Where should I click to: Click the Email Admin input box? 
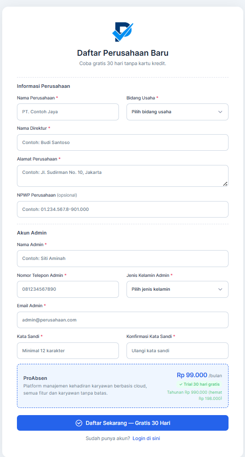(x=122, y=320)
